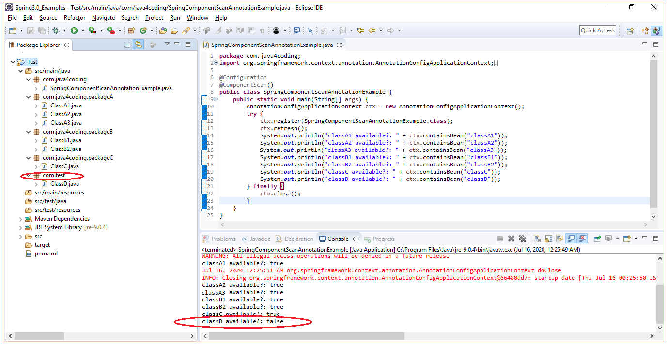
Task: Close the SpringComponentScanAnnotationExample.java editor tab
Action: [340, 45]
